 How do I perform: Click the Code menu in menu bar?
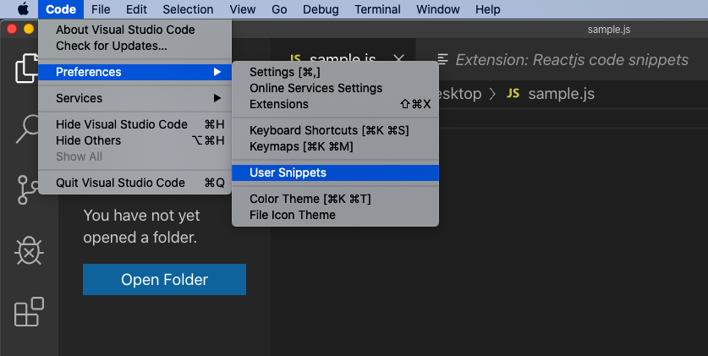click(x=61, y=9)
